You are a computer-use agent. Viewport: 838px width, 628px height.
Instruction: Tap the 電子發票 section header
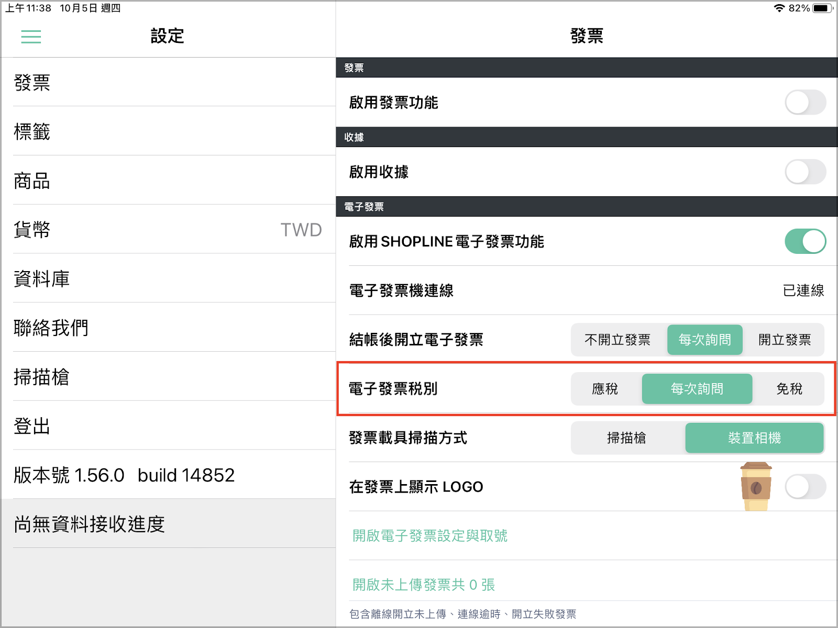tap(587, 207)
